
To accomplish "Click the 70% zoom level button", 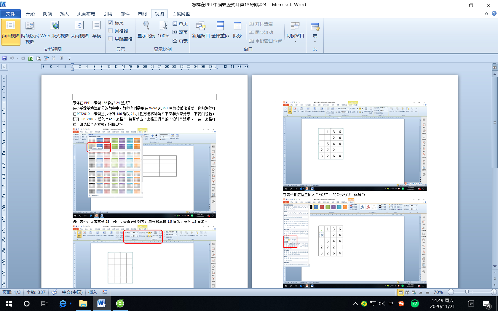I will point(438,292).
